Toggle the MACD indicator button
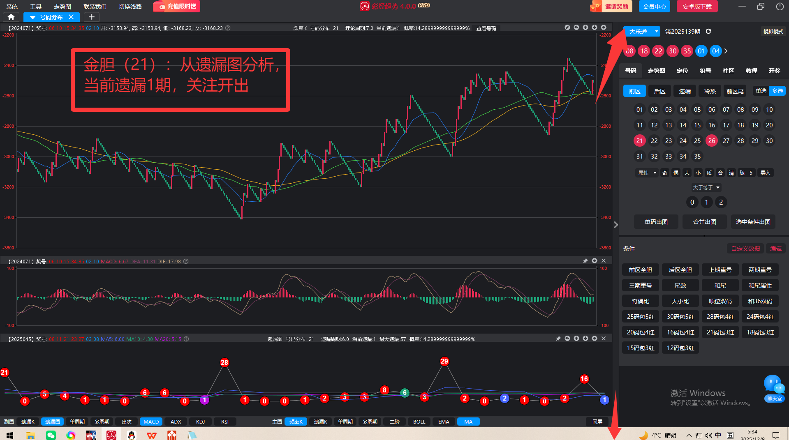 pos(151,422)
